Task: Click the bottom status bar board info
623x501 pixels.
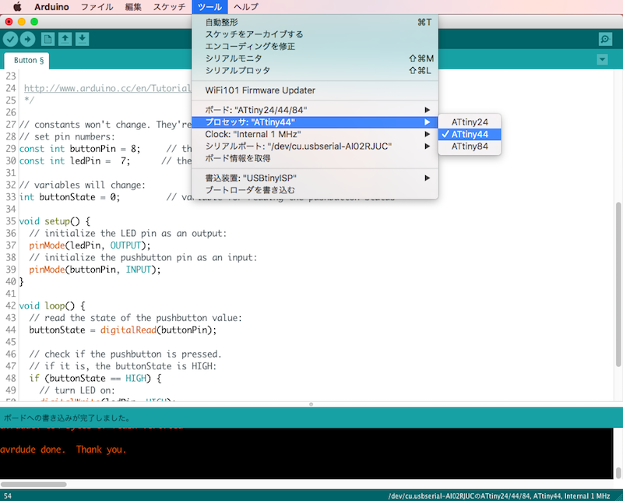Action: pos(499,496)
